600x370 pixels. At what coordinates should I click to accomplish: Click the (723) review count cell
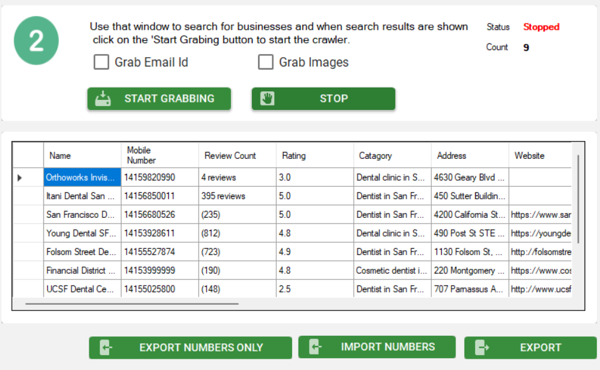point(238,251)
